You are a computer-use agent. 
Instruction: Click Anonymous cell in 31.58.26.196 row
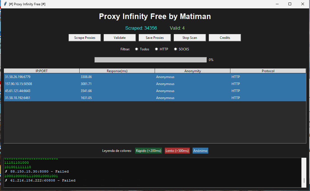click(x=165, y=77)
